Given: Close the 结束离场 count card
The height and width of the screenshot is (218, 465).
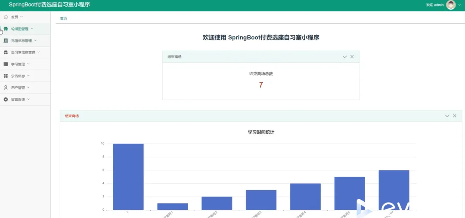Looking at the screenshot, I should click(x=352, y=57).
